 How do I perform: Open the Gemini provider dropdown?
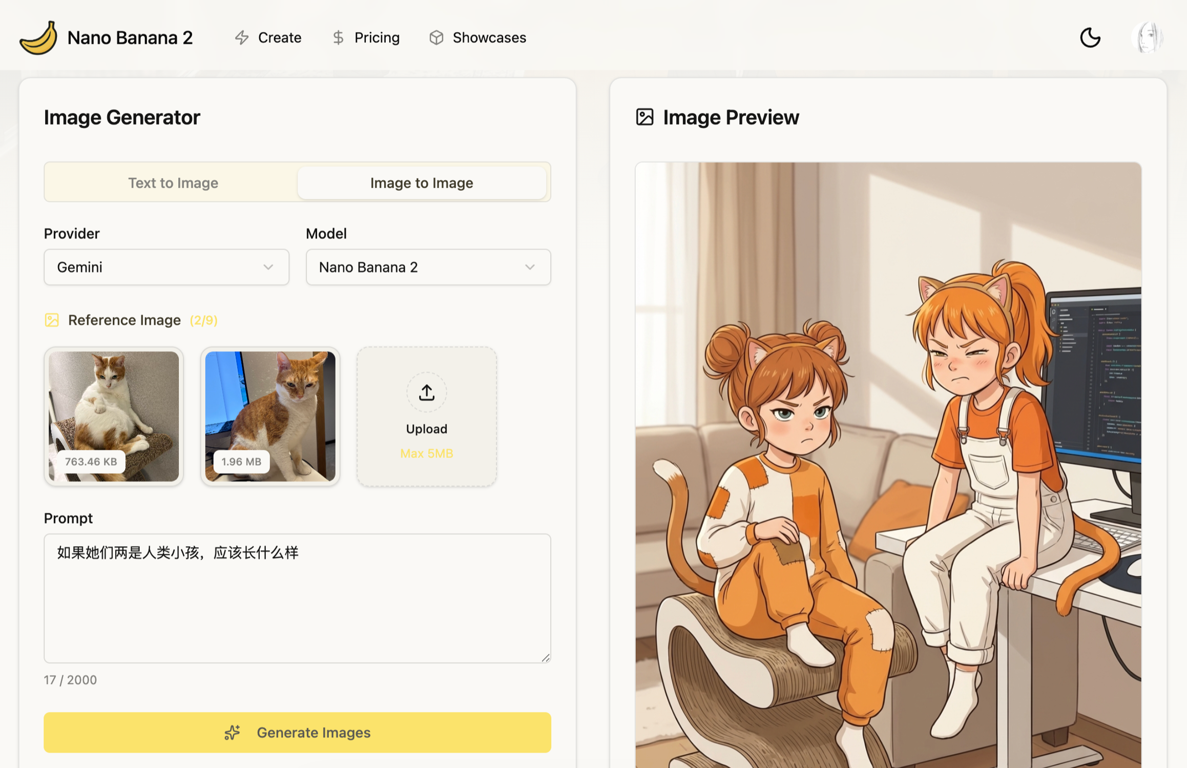166,267
